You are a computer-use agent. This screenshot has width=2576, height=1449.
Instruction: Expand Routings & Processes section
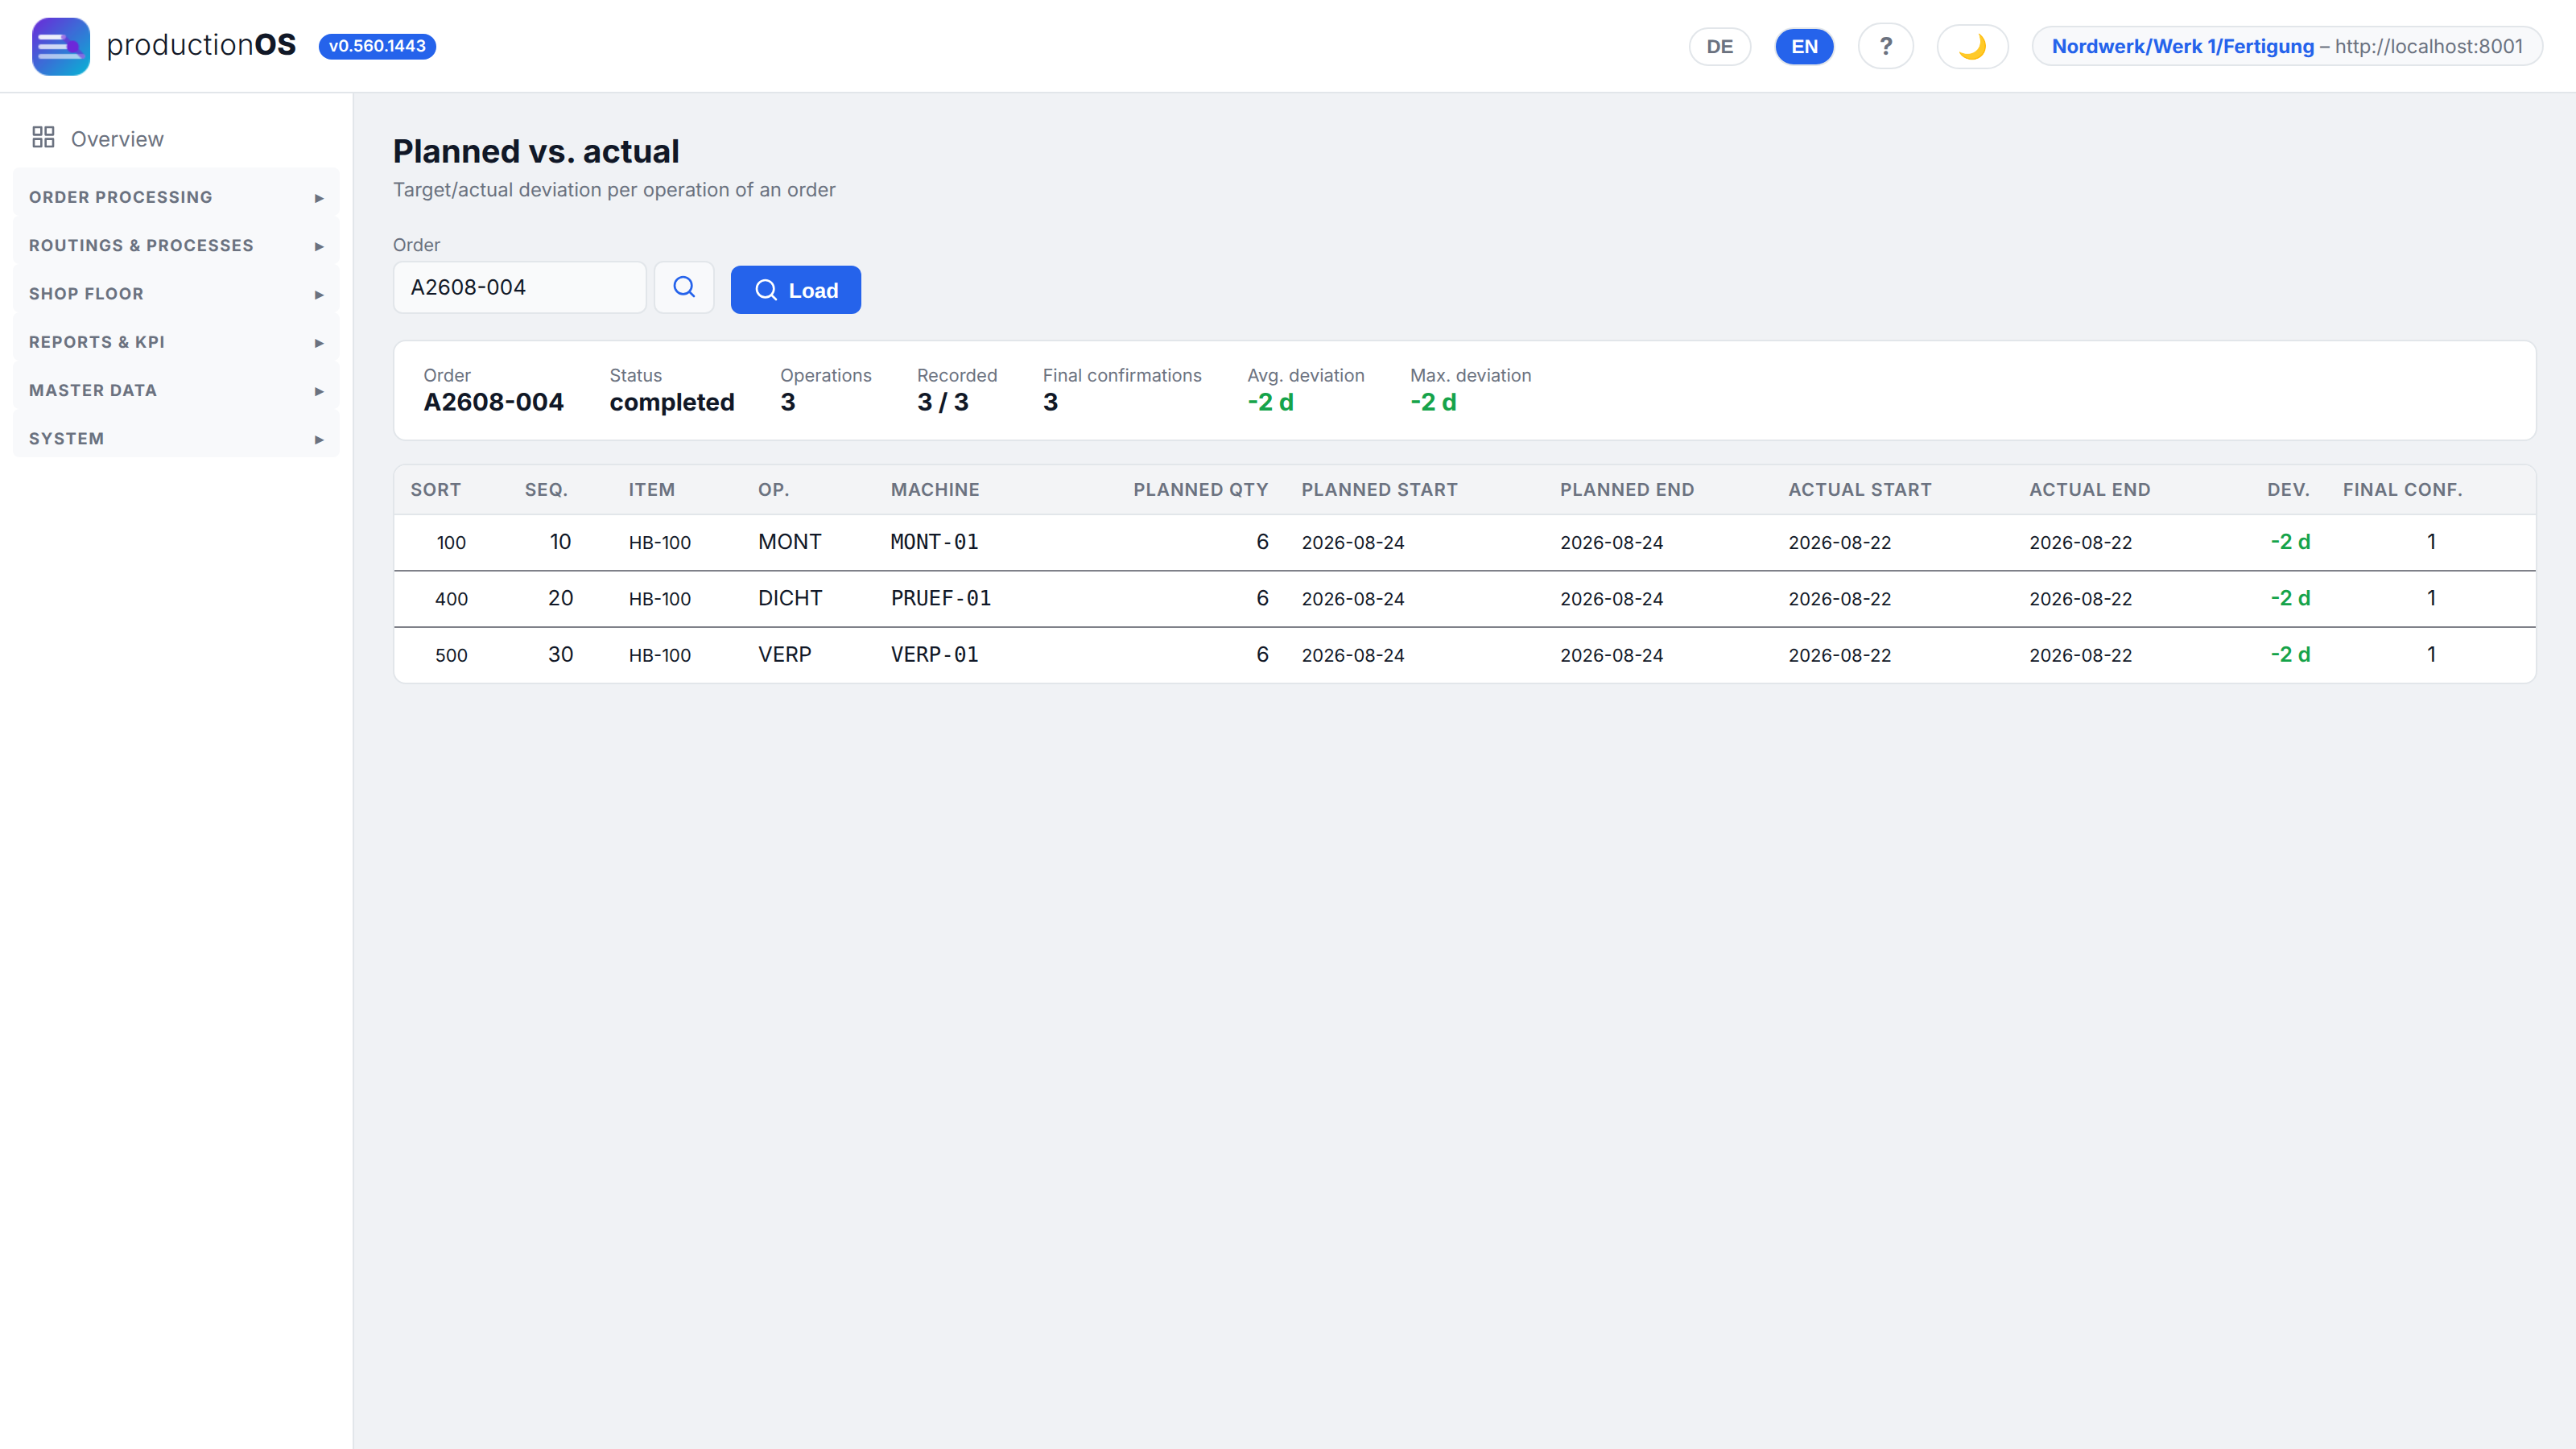176,245
